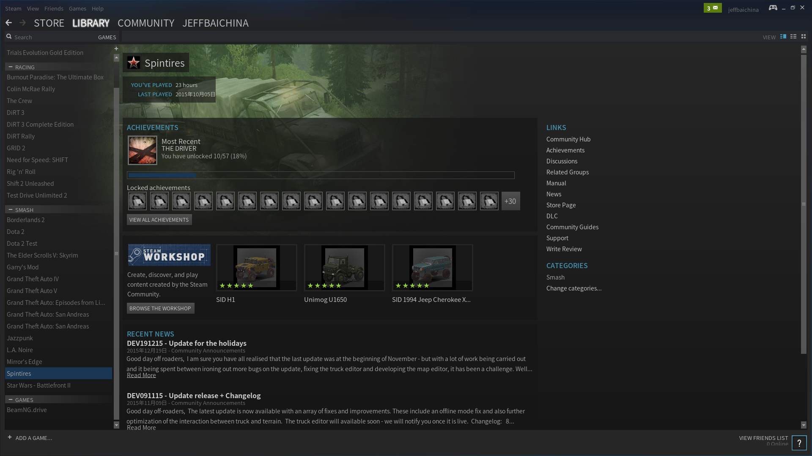Click the help question mark icon
Viewport: 812px width, 456px height.
click(x=799, y=443)
